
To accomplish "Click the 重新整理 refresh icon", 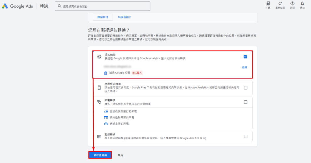I will point(280,4).
